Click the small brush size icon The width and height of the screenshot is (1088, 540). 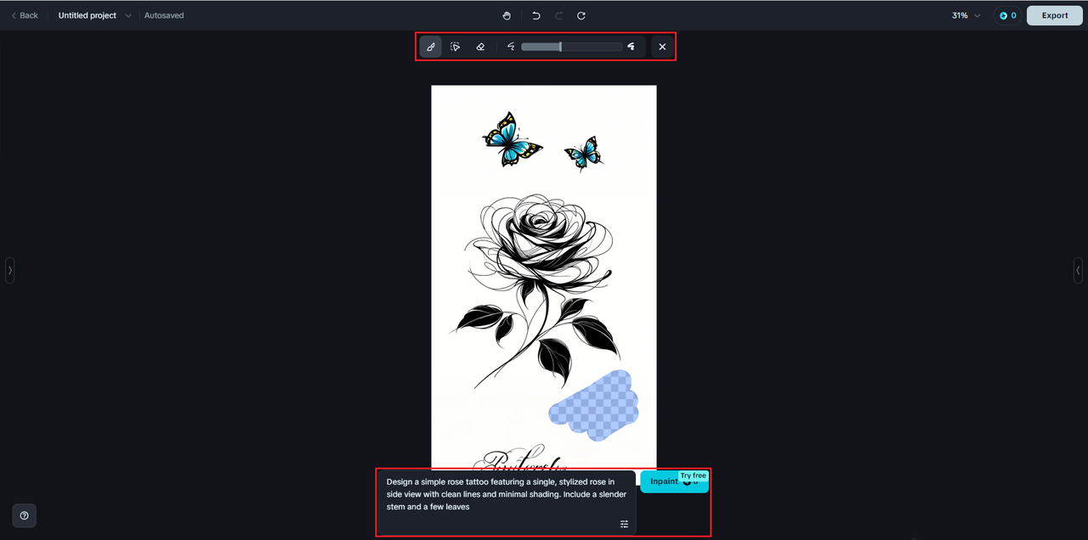[x=511, y=47]
